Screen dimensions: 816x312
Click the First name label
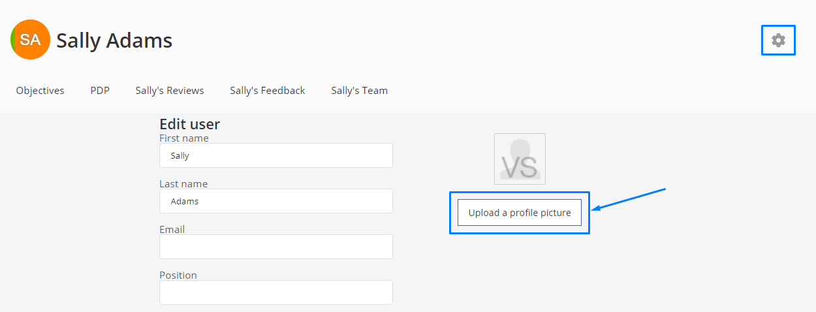tap(184, 138)
